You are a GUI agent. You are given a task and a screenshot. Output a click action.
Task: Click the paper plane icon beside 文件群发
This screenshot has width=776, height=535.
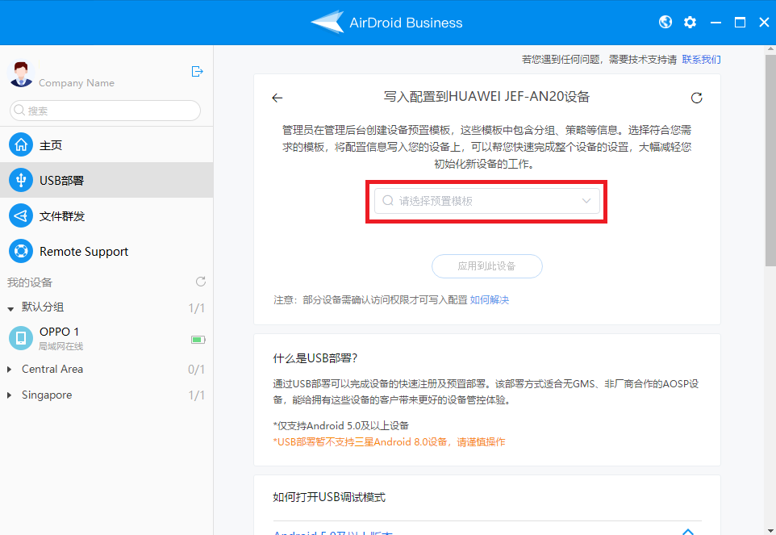coord(21,215)
